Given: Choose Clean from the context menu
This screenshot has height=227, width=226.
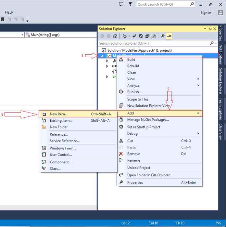Looking at the screenshot, I should click(159, 73).
